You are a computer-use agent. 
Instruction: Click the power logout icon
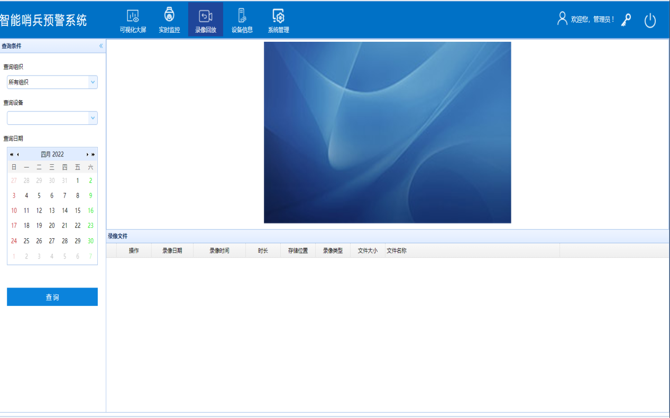pos(650,21)
